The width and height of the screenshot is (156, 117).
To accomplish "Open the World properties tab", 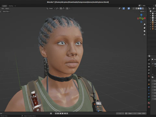I will point(149,76).
